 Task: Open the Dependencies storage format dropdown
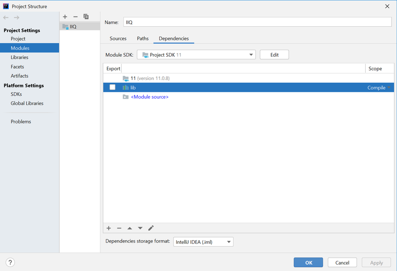point(203,242)
